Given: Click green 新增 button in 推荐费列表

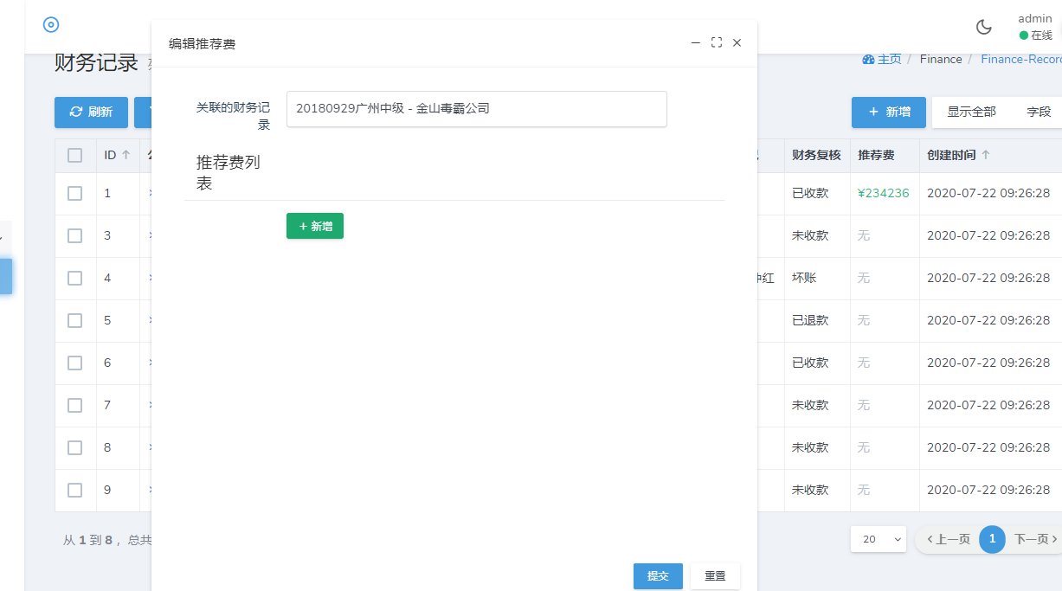Looking at the screenshot, I should 315,226.
